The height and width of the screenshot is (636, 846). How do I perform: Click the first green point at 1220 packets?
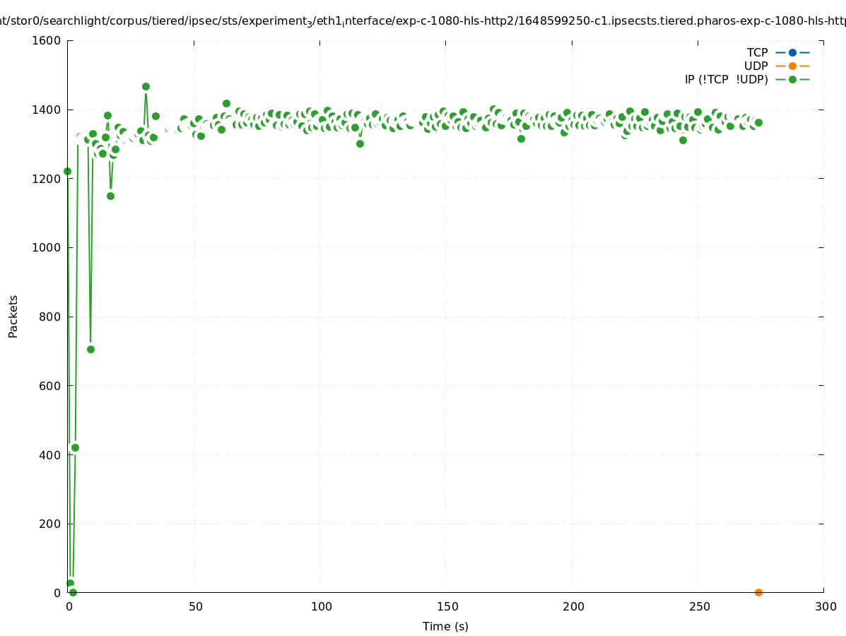(67, 171)
